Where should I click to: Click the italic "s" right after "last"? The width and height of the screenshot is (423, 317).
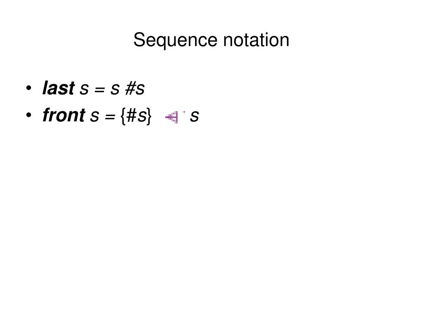click(x=84, y=89)
